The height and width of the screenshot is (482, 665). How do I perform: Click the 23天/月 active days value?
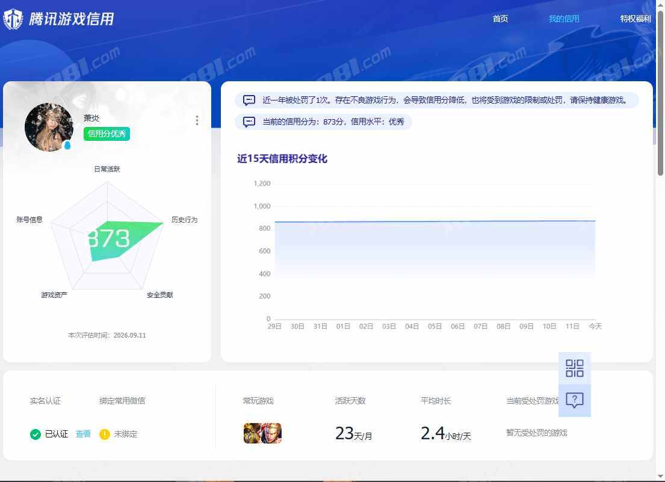(353, 433)
